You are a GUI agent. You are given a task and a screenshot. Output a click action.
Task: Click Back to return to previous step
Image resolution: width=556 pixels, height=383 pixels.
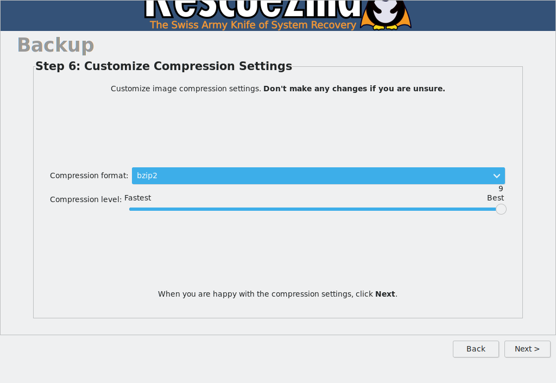476,349
